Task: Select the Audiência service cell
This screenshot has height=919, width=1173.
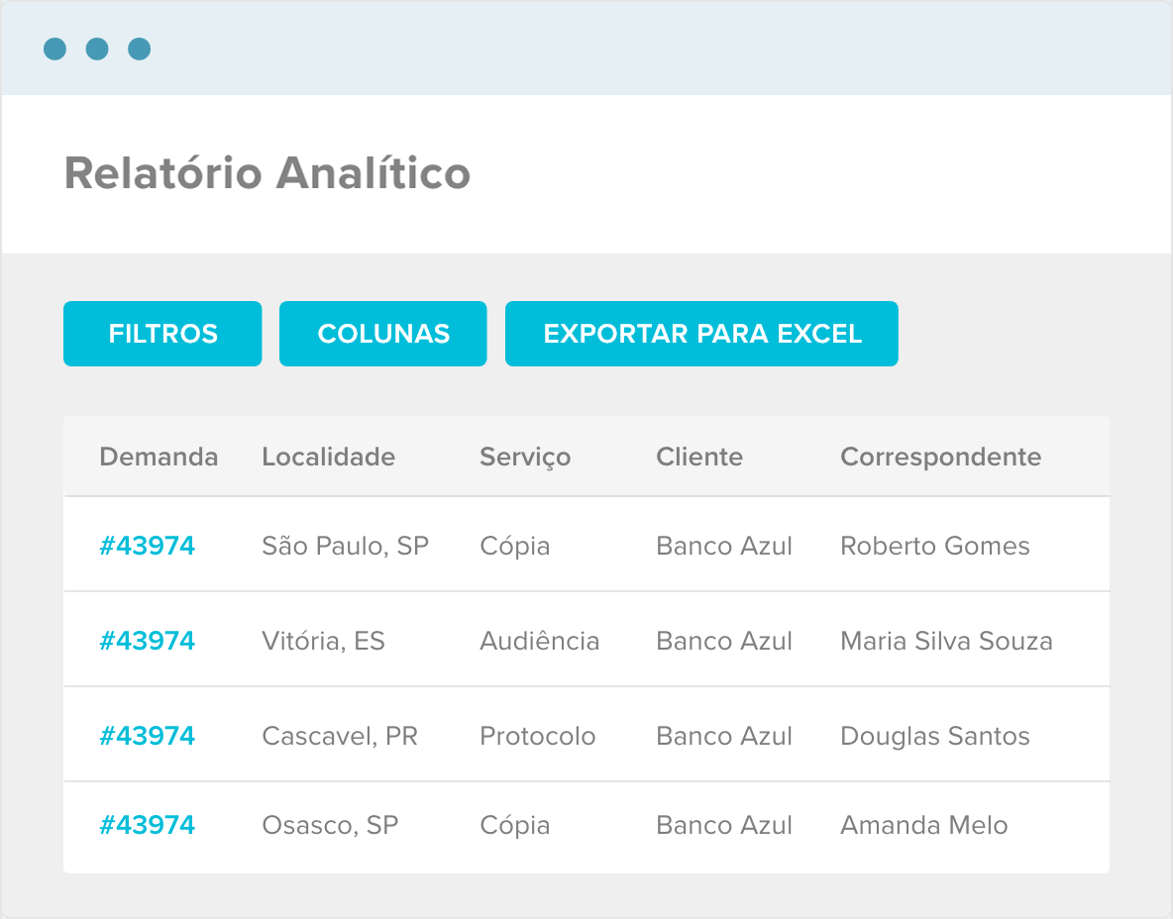Action: [x=539, y=641]
